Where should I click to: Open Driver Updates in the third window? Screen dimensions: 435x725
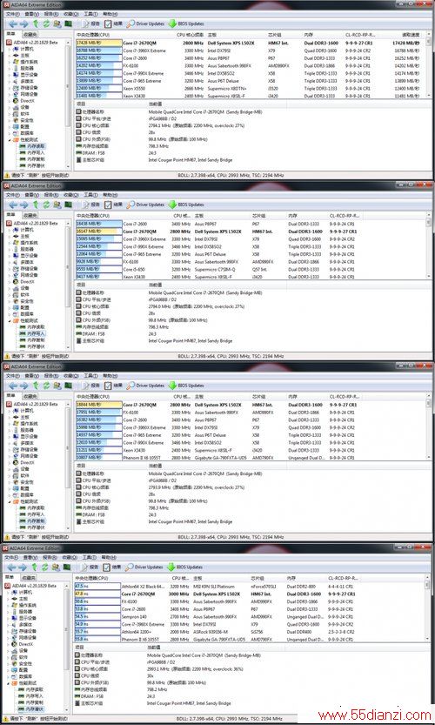tap(145, 386)
